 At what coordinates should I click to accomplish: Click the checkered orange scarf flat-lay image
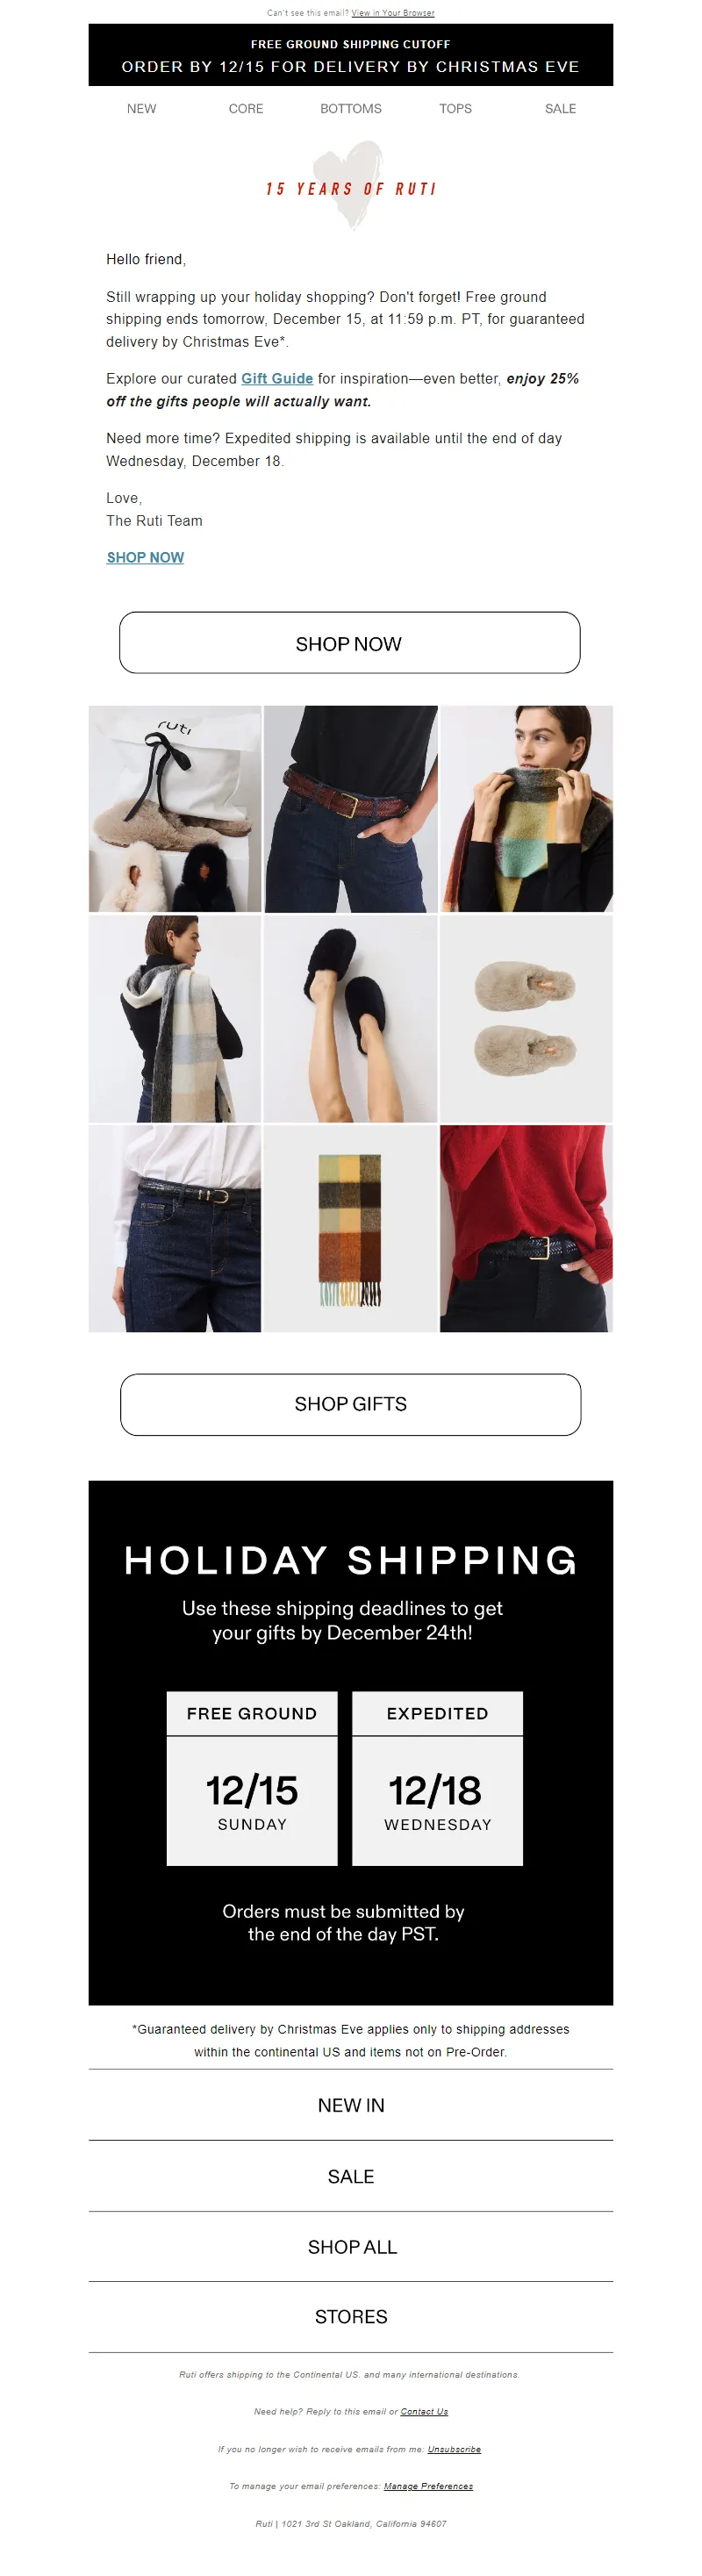pyautogui.click(x=351, y=1228)
